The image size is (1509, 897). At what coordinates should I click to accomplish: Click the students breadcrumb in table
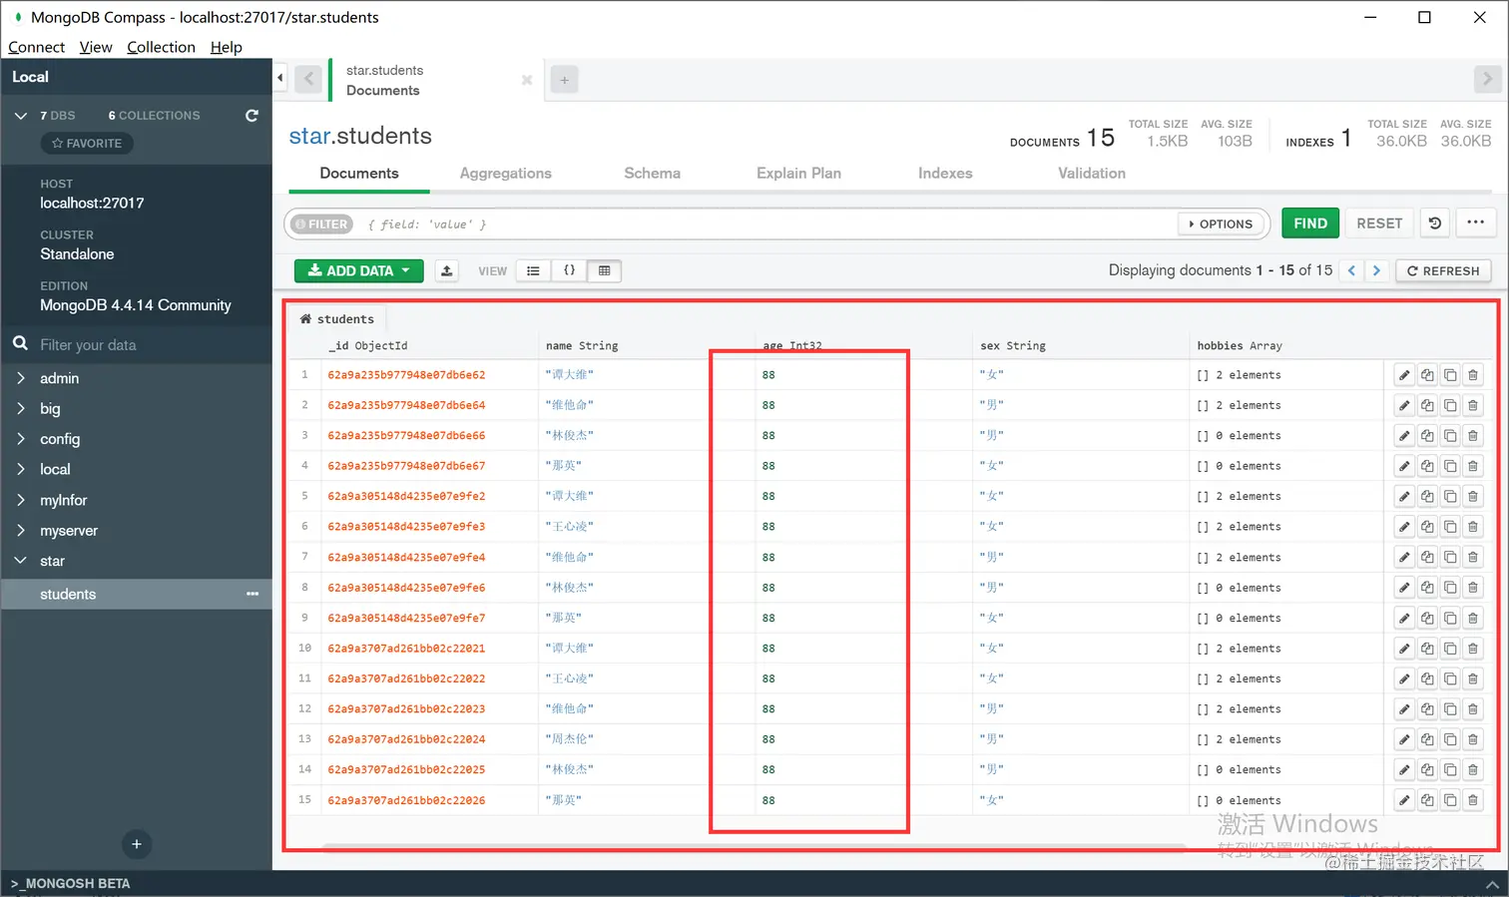337,319
